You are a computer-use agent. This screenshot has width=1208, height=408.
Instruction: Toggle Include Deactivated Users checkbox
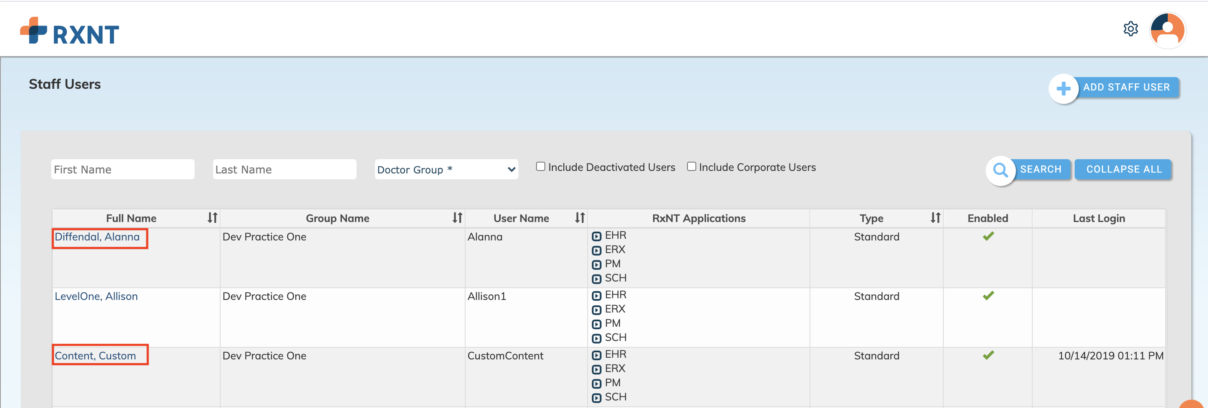tap(540, 166)
